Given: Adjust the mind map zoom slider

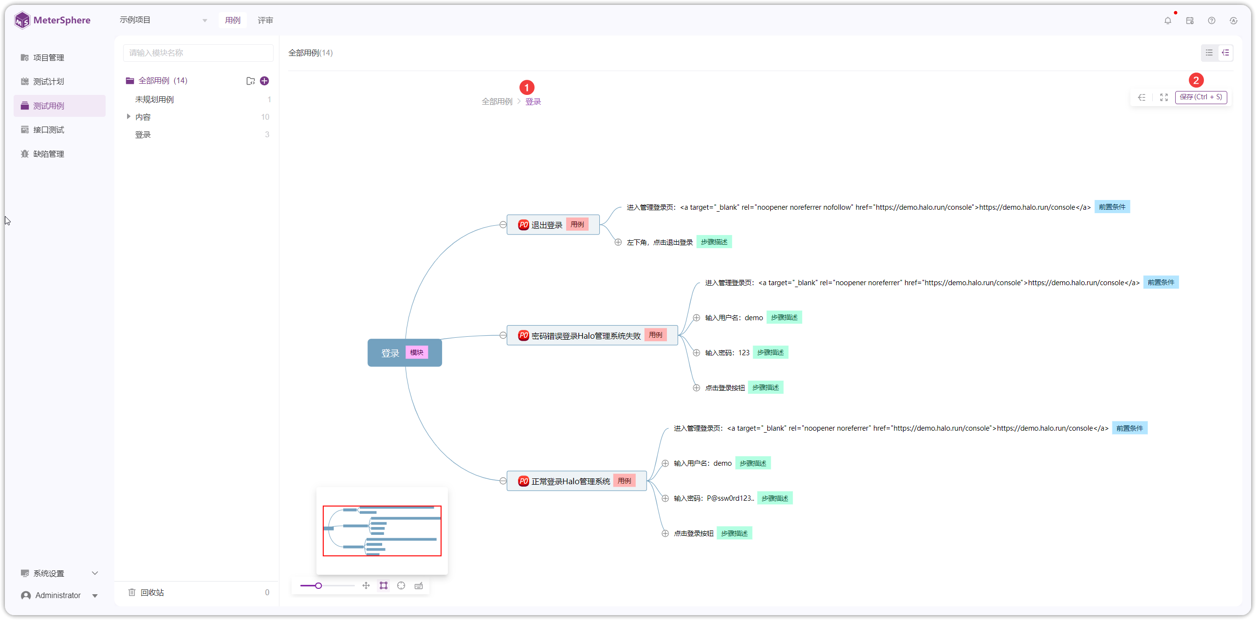Looking at the screenshot, I should (x=318, y=585).
